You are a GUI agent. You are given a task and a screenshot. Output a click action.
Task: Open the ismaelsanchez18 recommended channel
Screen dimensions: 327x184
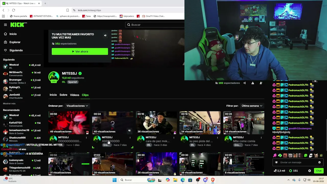pyautogui.click(x=22, y=132)
